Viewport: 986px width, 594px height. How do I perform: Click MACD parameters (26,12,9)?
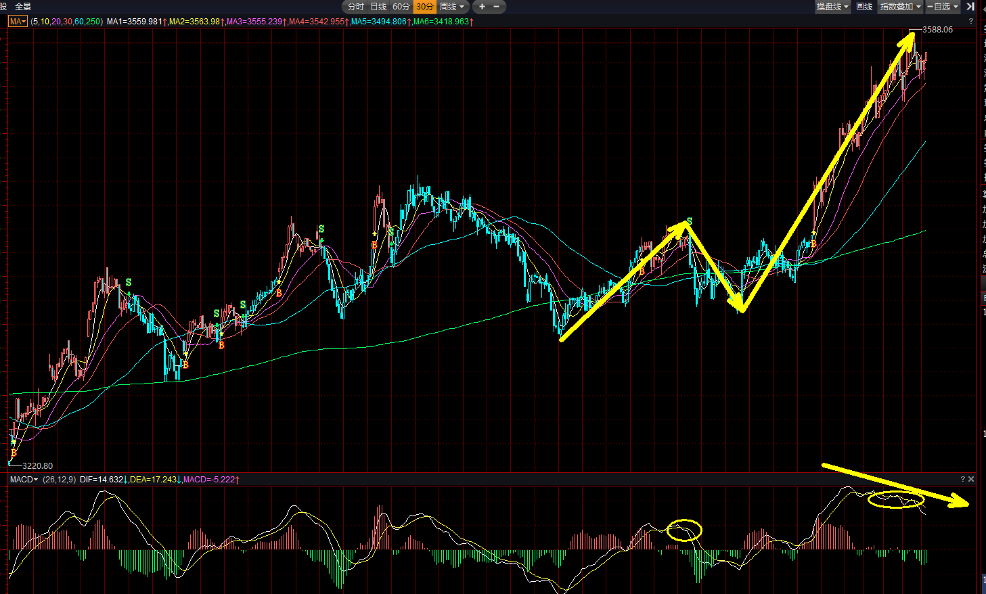click(x=59, y=479)
